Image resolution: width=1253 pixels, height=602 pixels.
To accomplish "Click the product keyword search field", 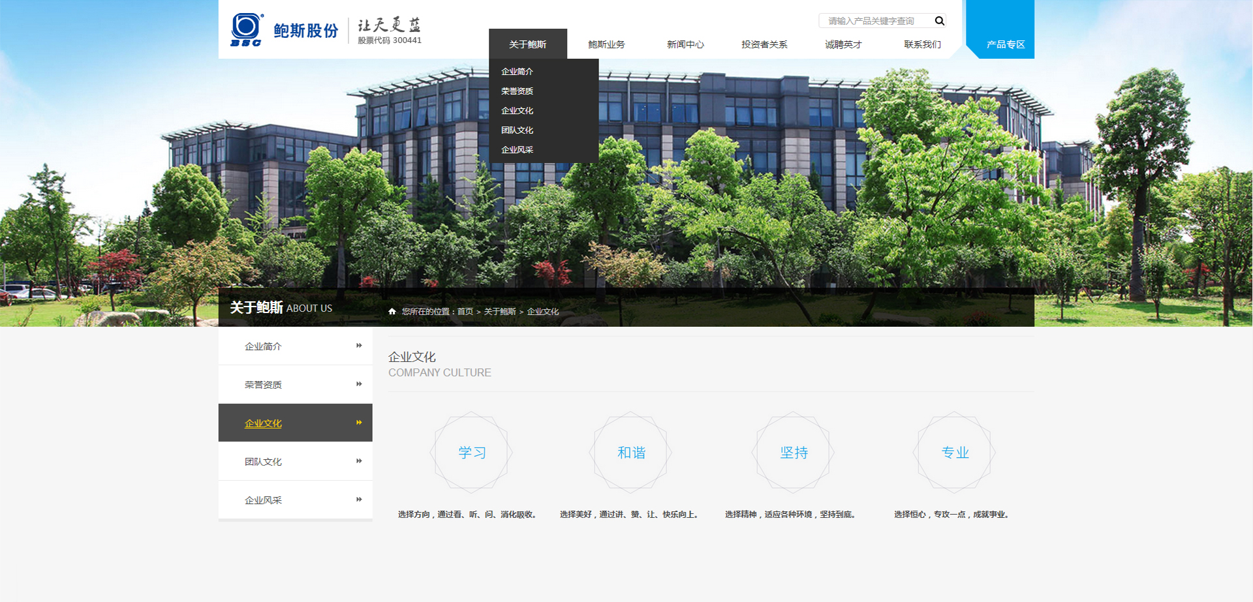I will click(x=874, y=21).
